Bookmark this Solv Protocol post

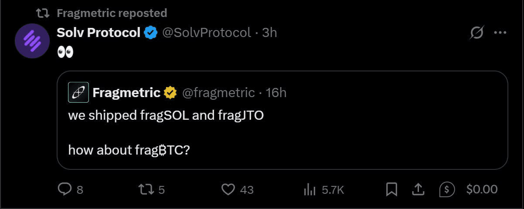[391, 189]
